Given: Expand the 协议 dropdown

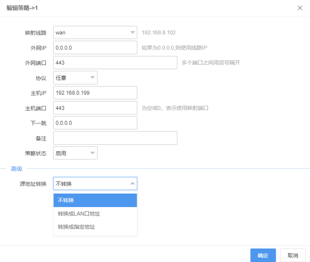Looking at the screenshot, I should click(92, 77).
